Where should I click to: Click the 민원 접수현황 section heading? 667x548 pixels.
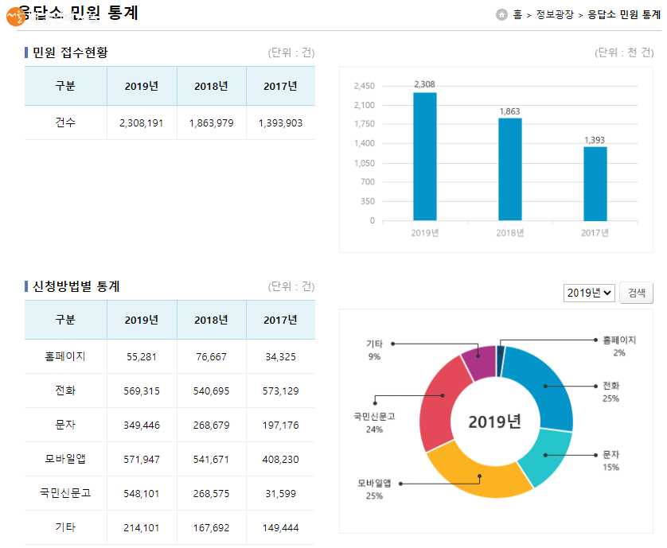[70, 52]
